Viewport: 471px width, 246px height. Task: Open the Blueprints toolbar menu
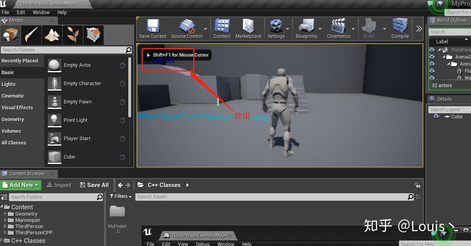[x=307, y=28]
